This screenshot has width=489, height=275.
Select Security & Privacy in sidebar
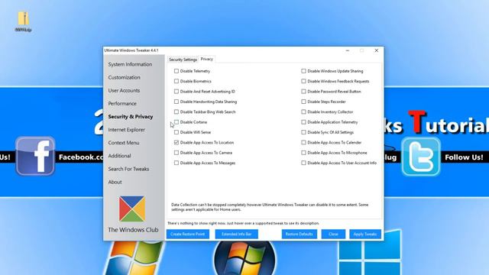131,117
